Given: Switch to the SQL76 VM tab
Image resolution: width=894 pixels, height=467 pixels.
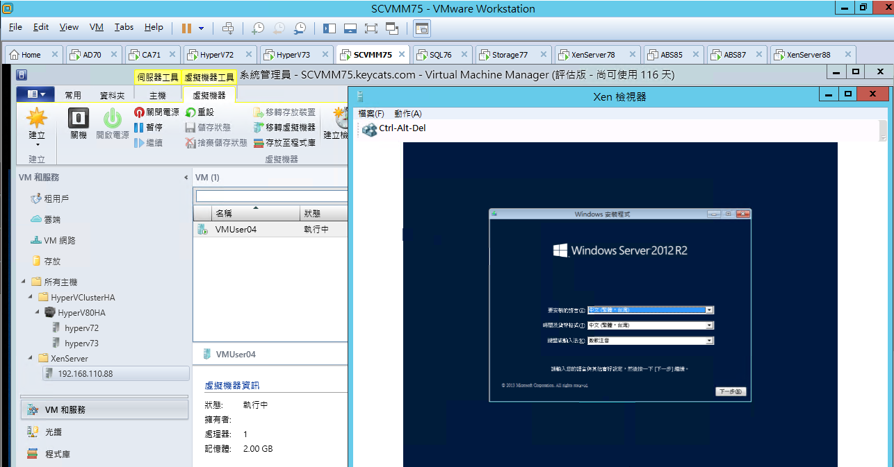Looking at the screenshot, I should [x=440, y=55].
